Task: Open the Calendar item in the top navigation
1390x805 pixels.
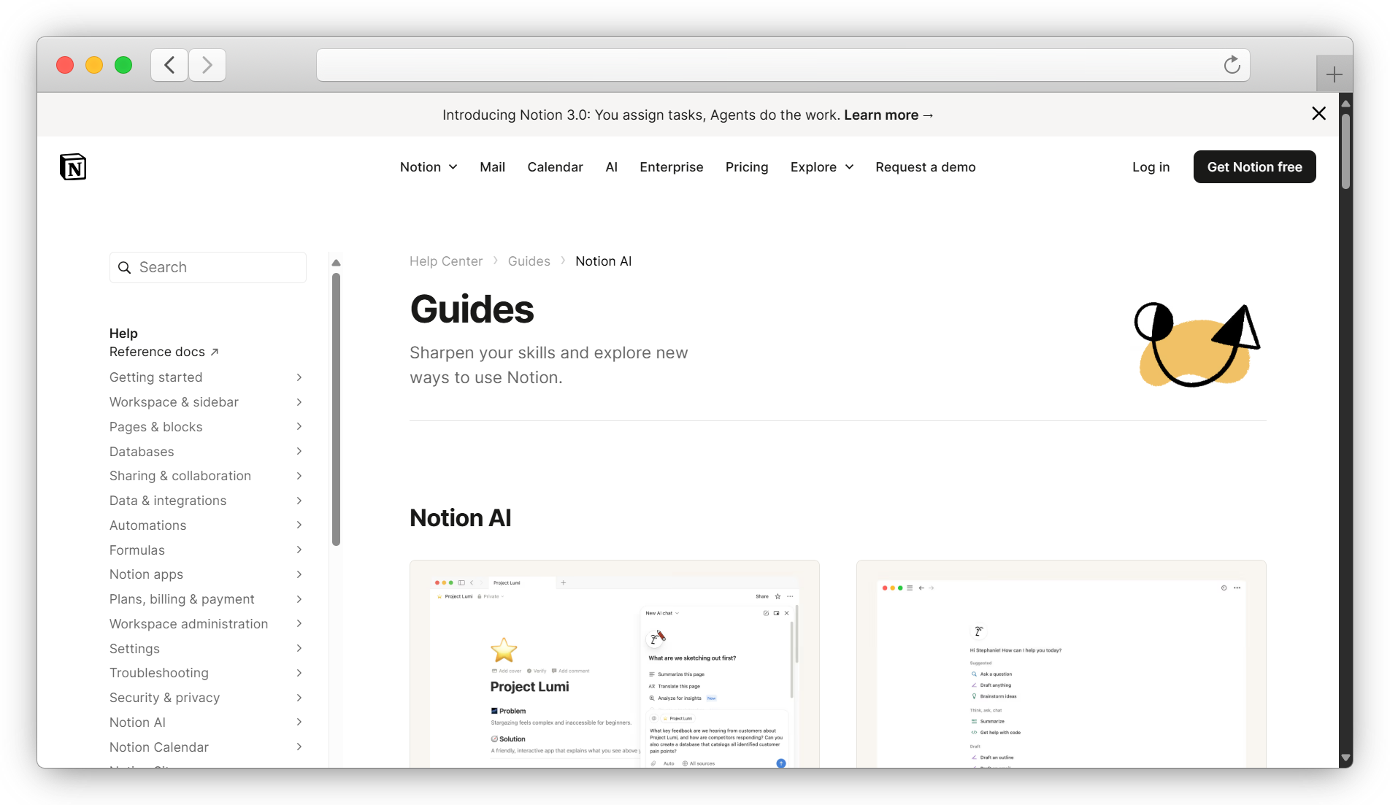Action: click(555, 167)
